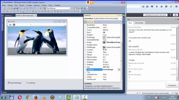Select toolStrip1 component in tray
The image size is (179, 100).
pos(30,83)
